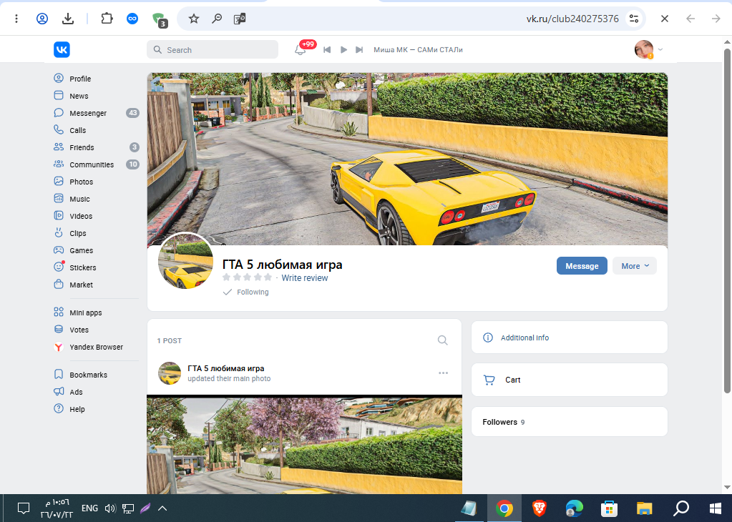732x522 pixels.
Task: Click the Chrome profile icon
Action: tap(42, 19)
